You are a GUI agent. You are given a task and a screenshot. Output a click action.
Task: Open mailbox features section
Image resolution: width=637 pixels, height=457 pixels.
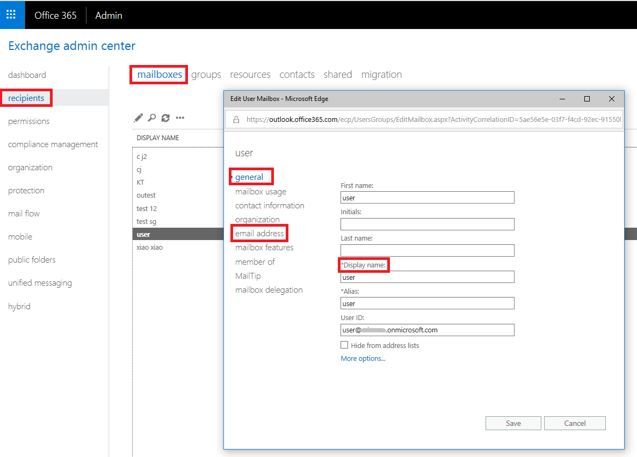tap(264, 248)
